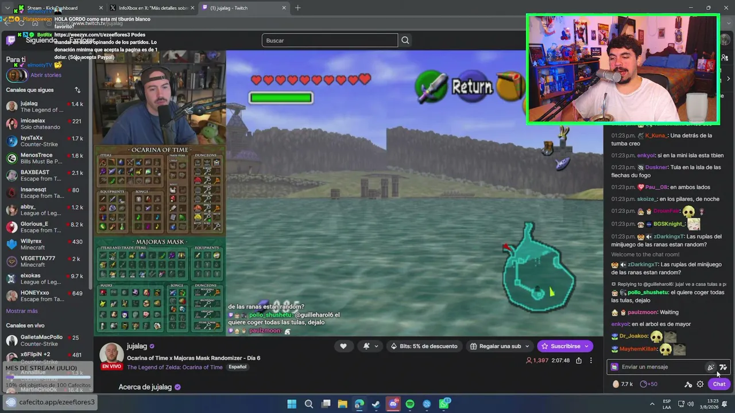Click the Español language tag
This screenshot has height=413, width=735.
click(x=237, y=367)
